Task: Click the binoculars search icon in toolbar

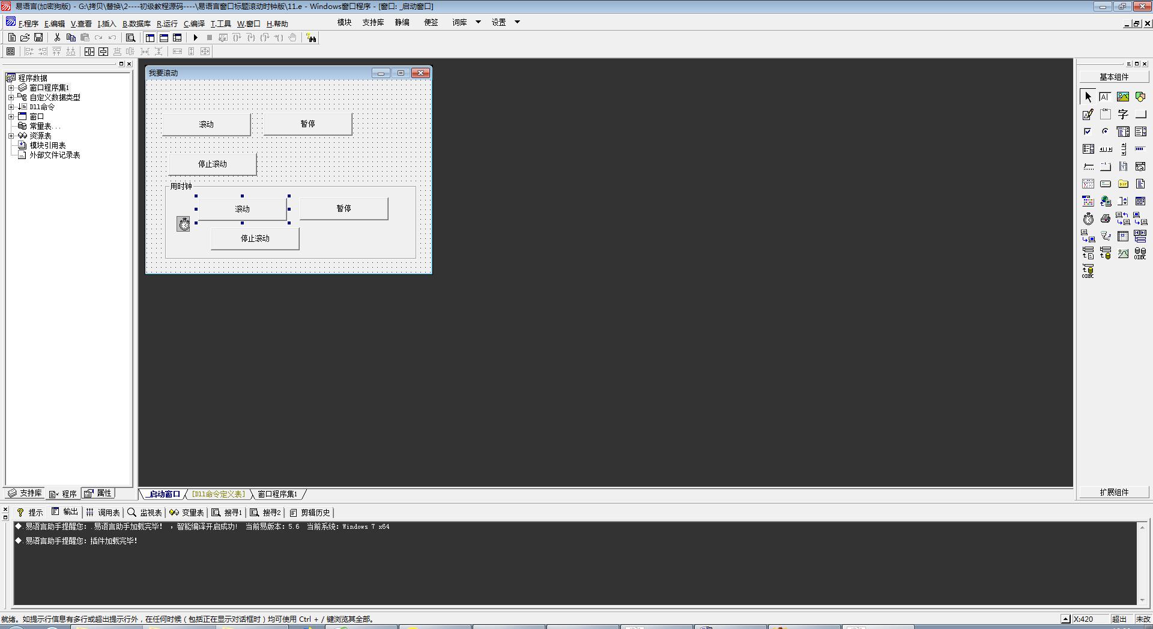Action: click(311, 38)
